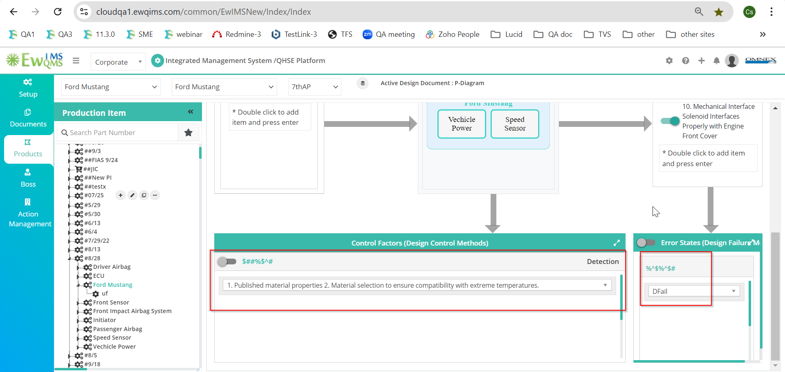This screenshot has width=785, height=372.
Task: Open Zoho People bookmark
Action: tap(453, 34)
